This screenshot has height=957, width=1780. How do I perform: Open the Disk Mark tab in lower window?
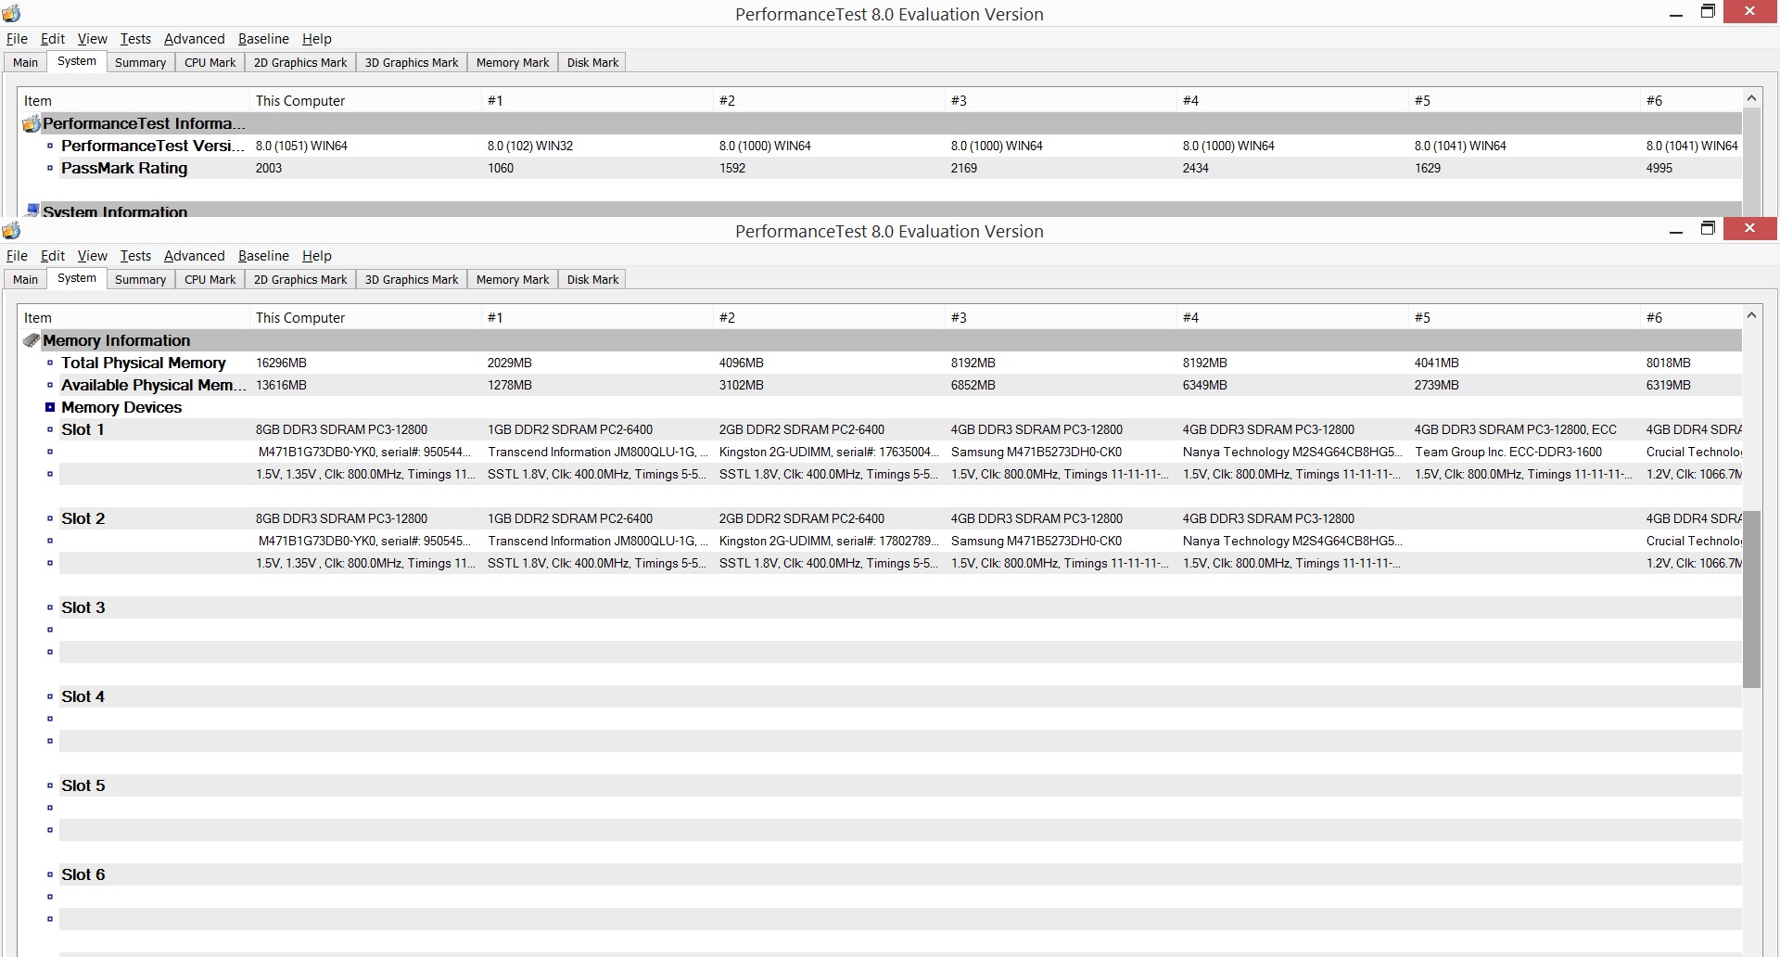[x=592, y=279]
